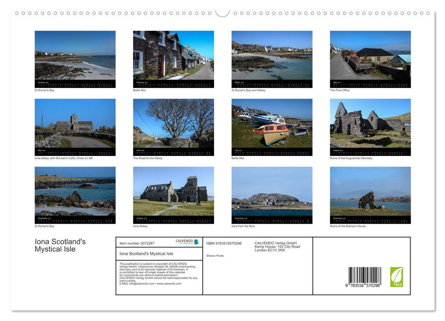This screenshot has height=321, width=445.
Task: Click the October date strip under Iona Abbey
Action: [173, 220]
